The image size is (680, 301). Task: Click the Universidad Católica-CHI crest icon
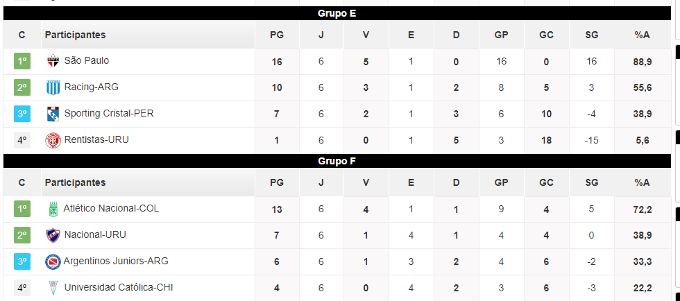pyautogui.click(x=53, y=288)
